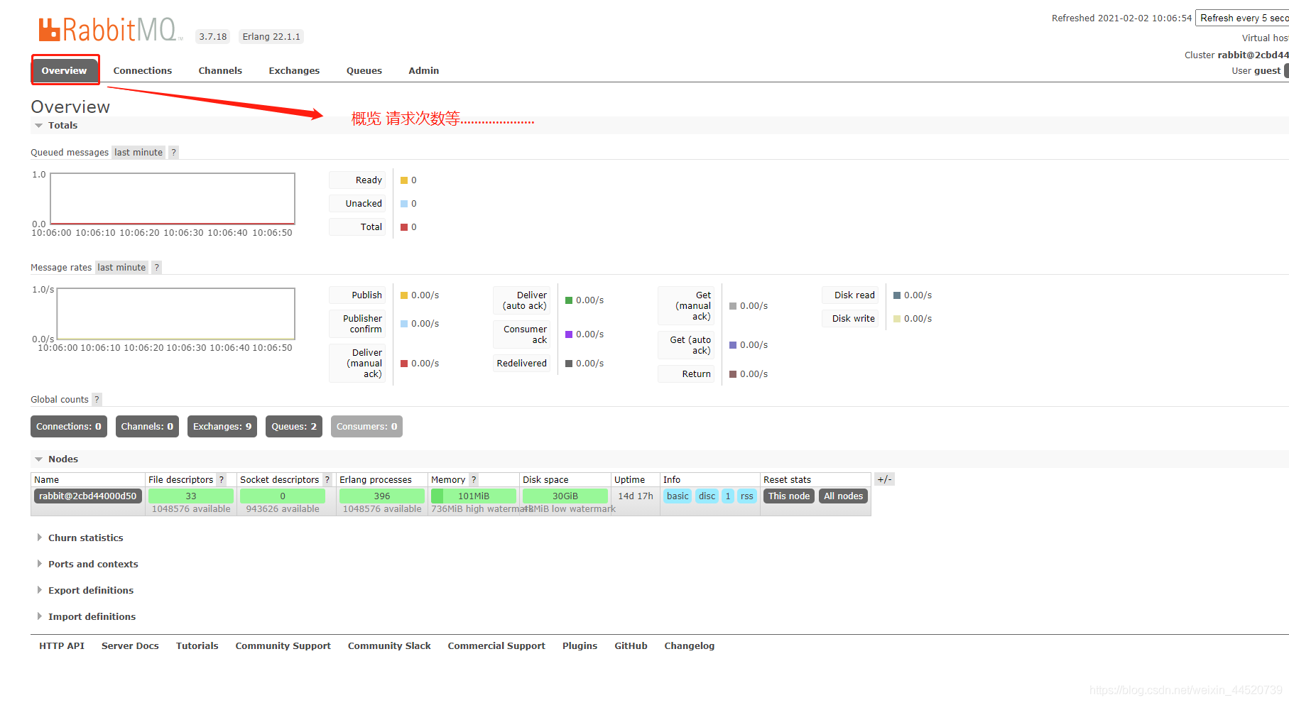Click the RabbitMQ logo
Viewport: 1289px width, 703px height.
pyautogui.click(x=110, y=30)
